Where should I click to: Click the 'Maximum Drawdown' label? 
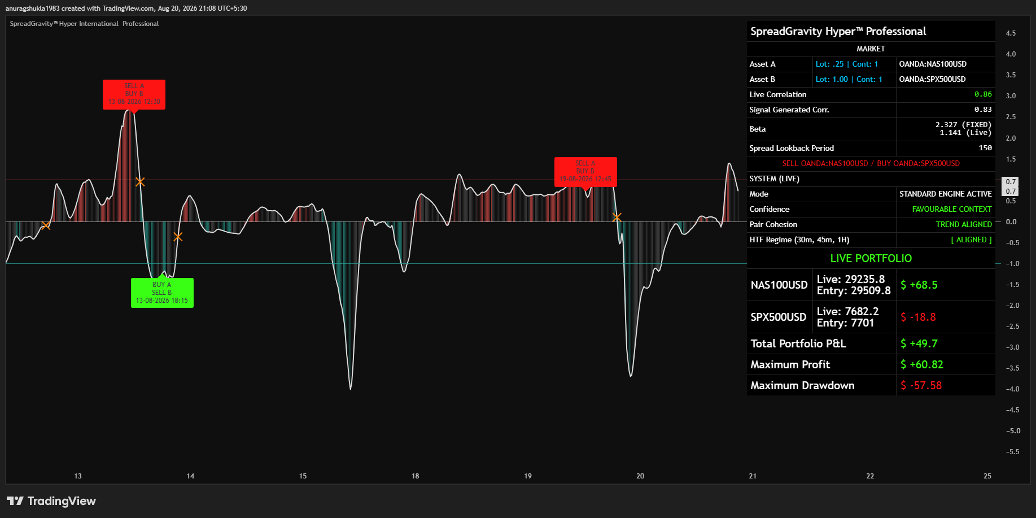tap(802, 386)
